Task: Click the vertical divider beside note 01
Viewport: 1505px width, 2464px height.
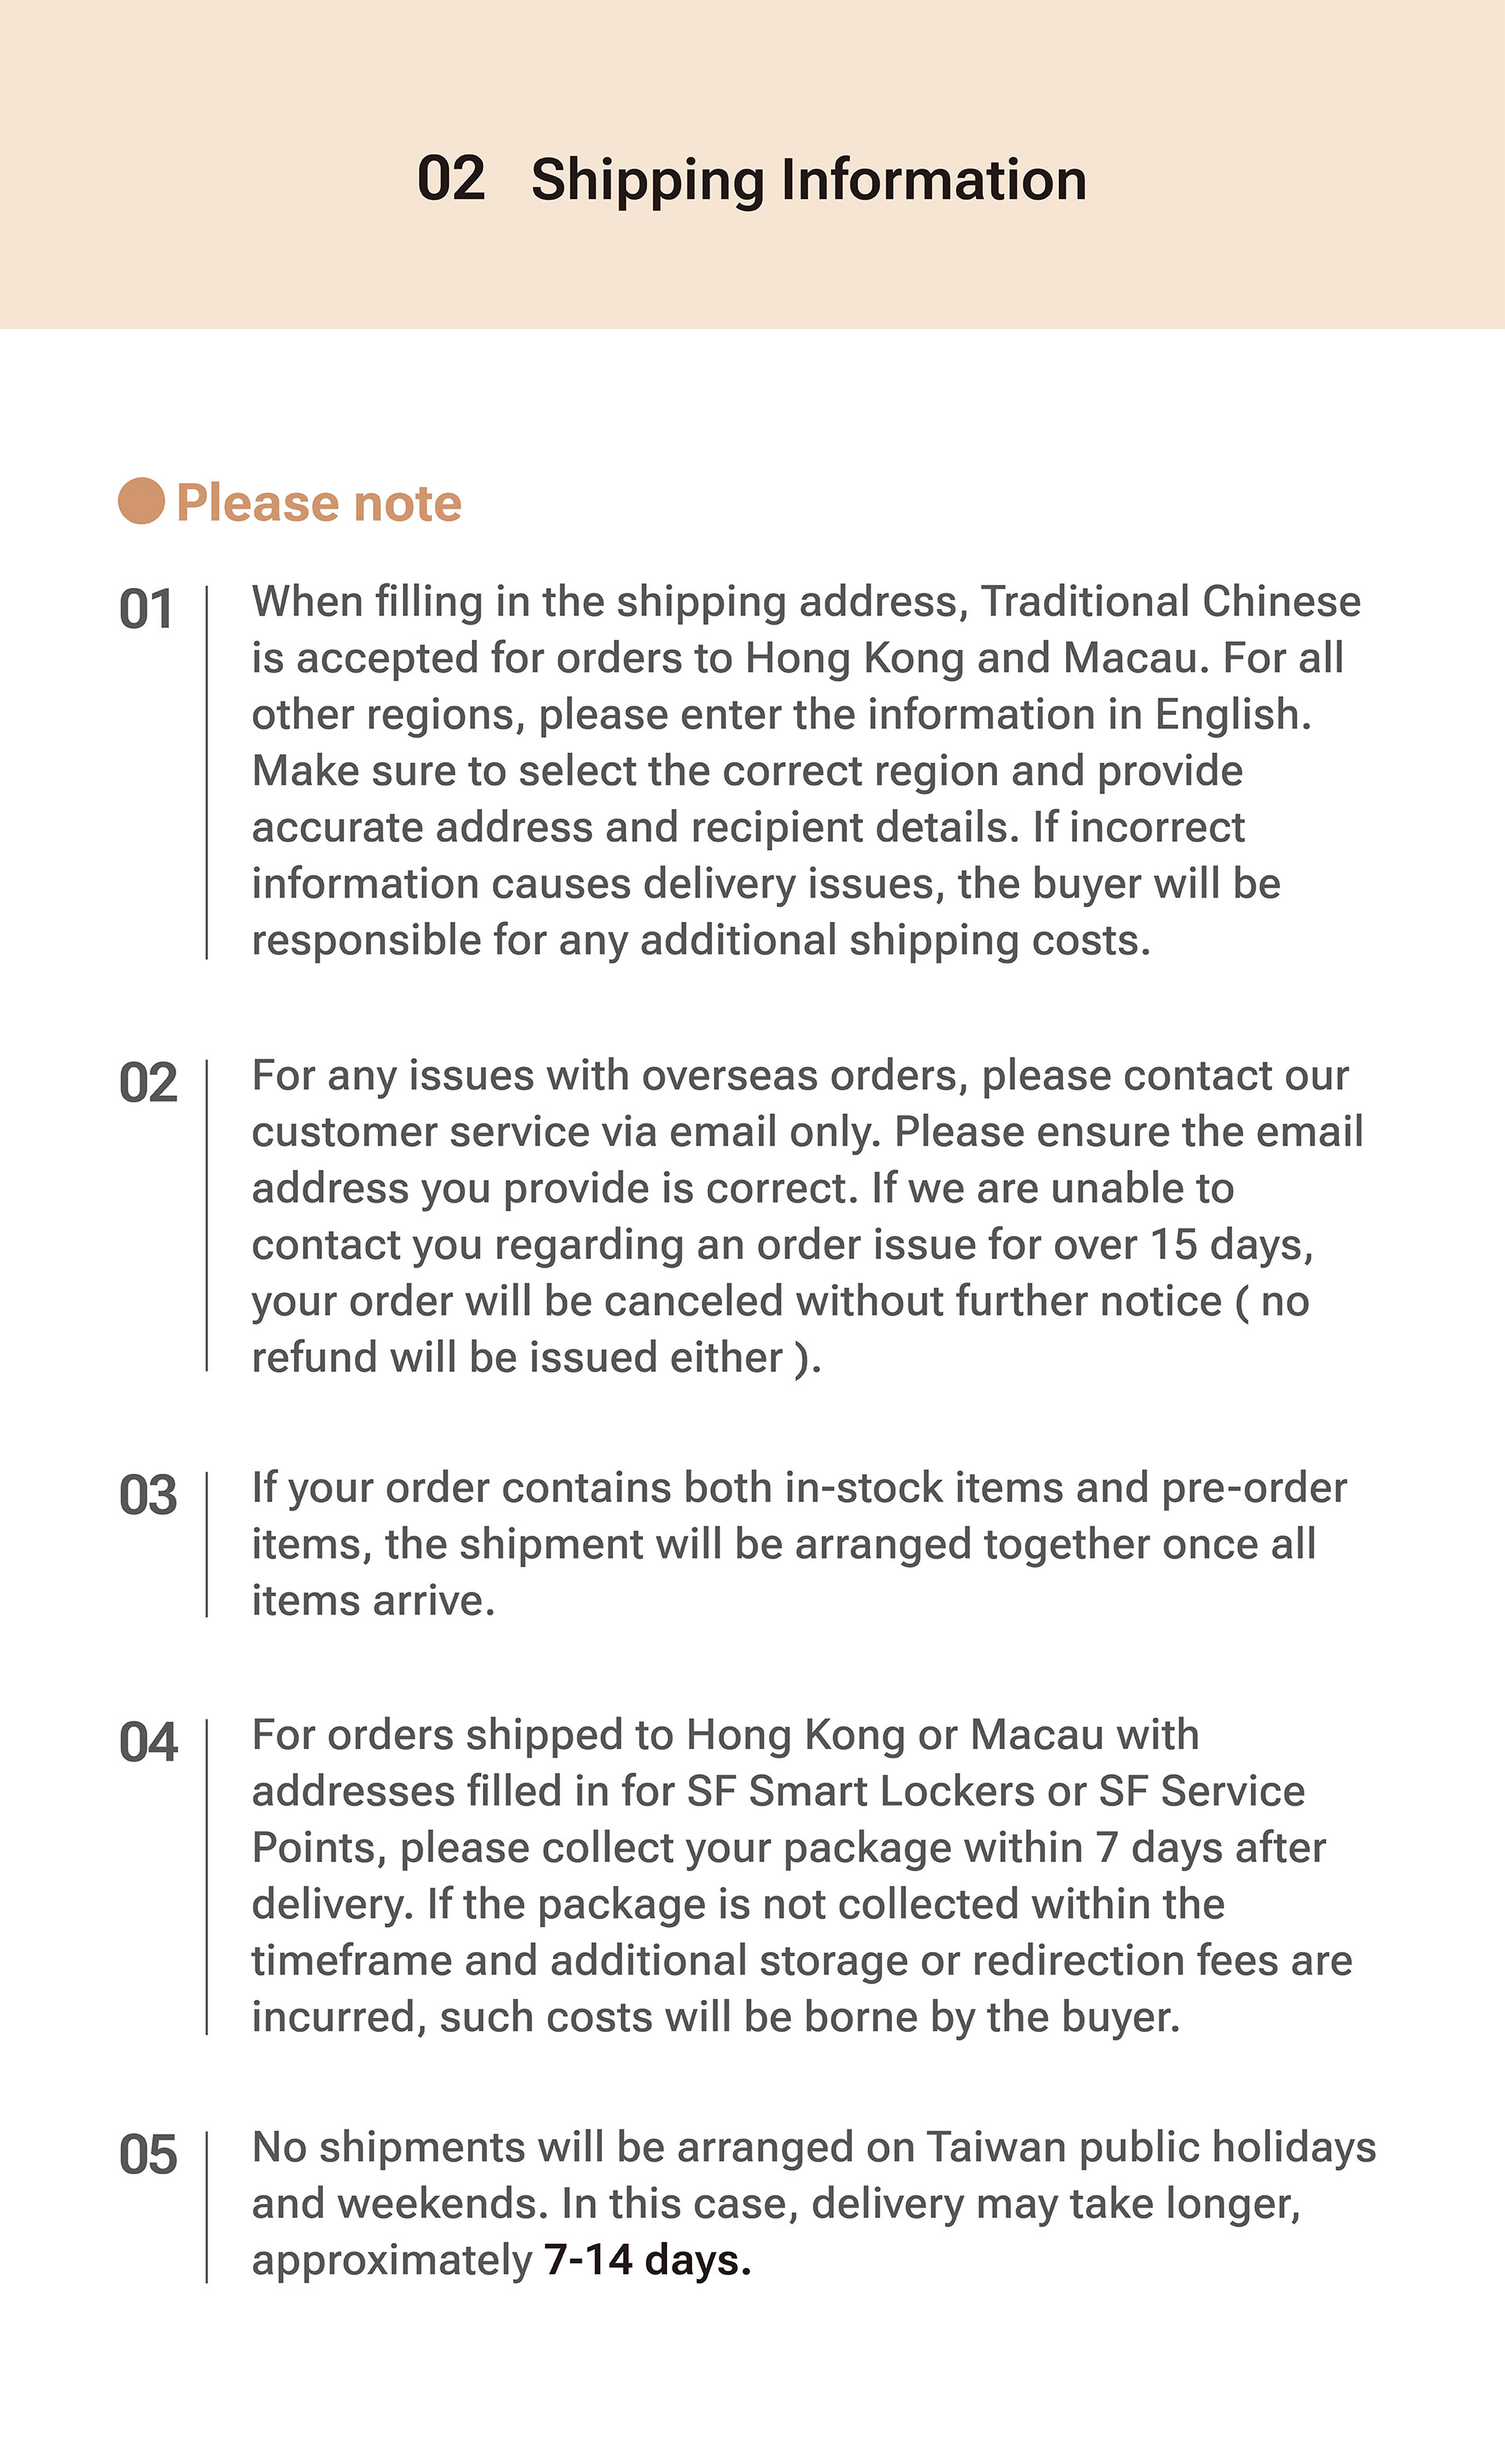Action: [207, 773]
